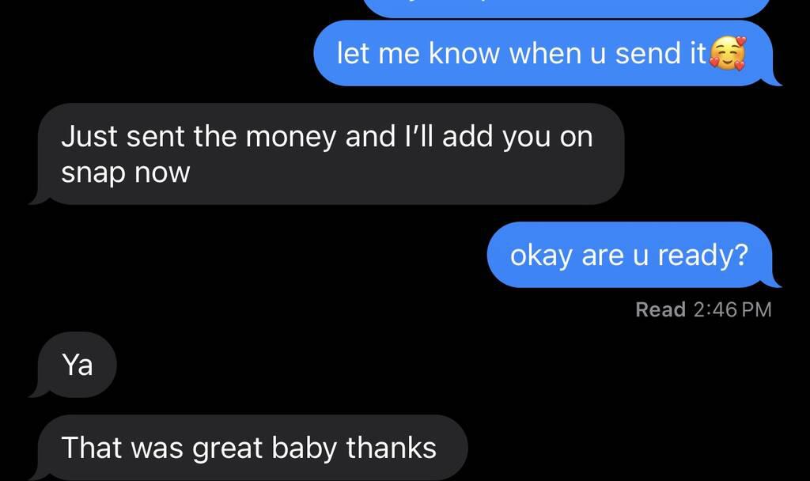
Task: Select the 'let me know when u send it' bubble
Action: tap(547, 53)
